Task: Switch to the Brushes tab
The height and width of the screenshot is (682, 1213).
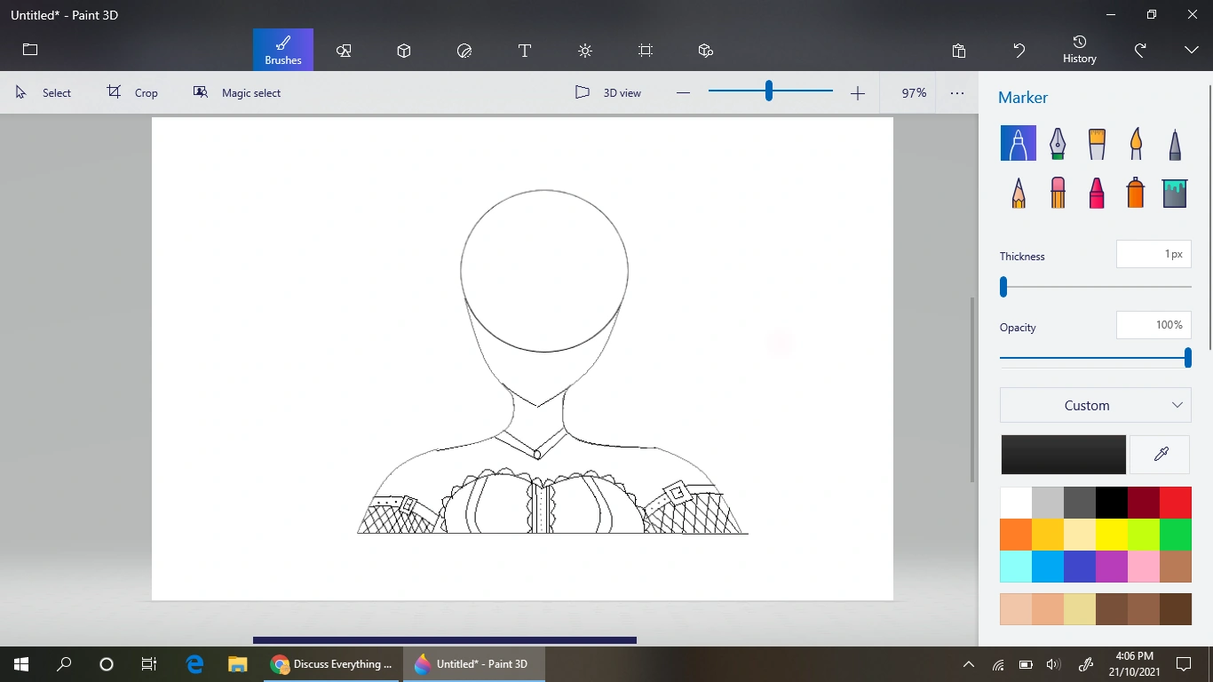Action: pyautogui.click(x=282, y=51)
